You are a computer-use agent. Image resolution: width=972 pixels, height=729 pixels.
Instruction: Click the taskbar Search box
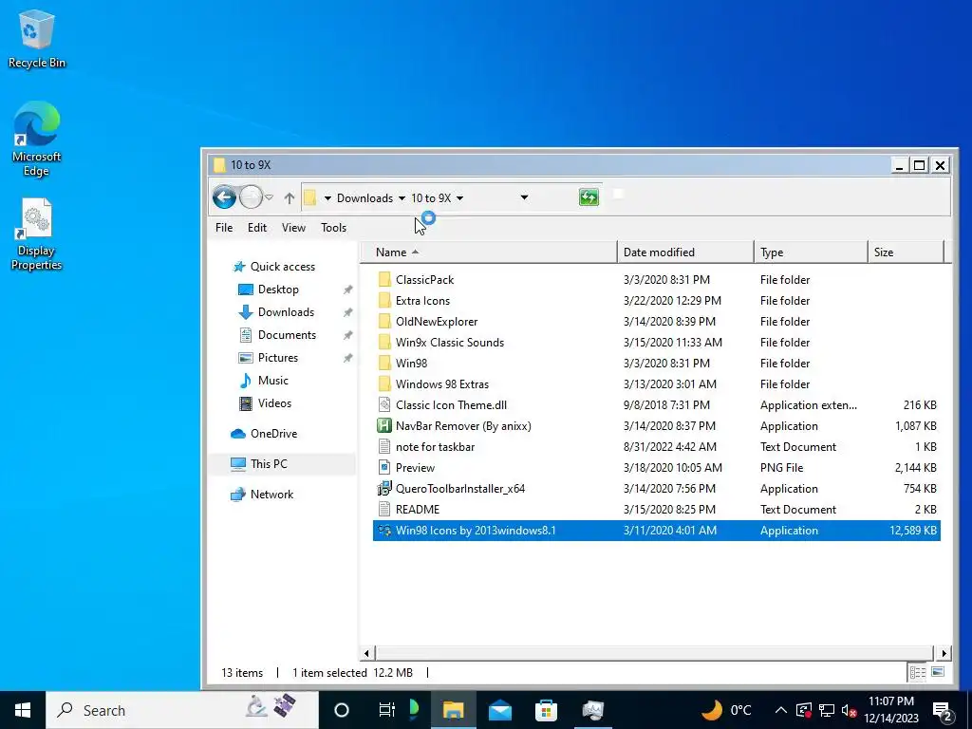click(182, 710)
